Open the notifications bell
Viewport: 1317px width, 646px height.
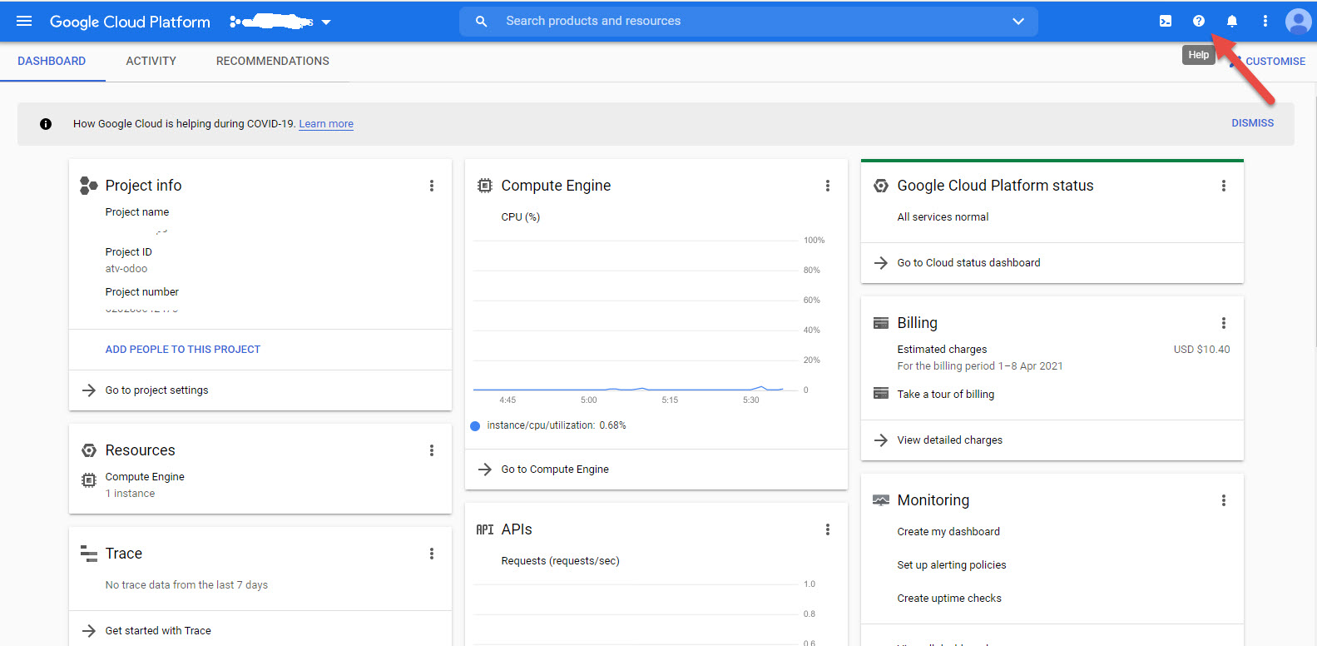coord(1232,22)
